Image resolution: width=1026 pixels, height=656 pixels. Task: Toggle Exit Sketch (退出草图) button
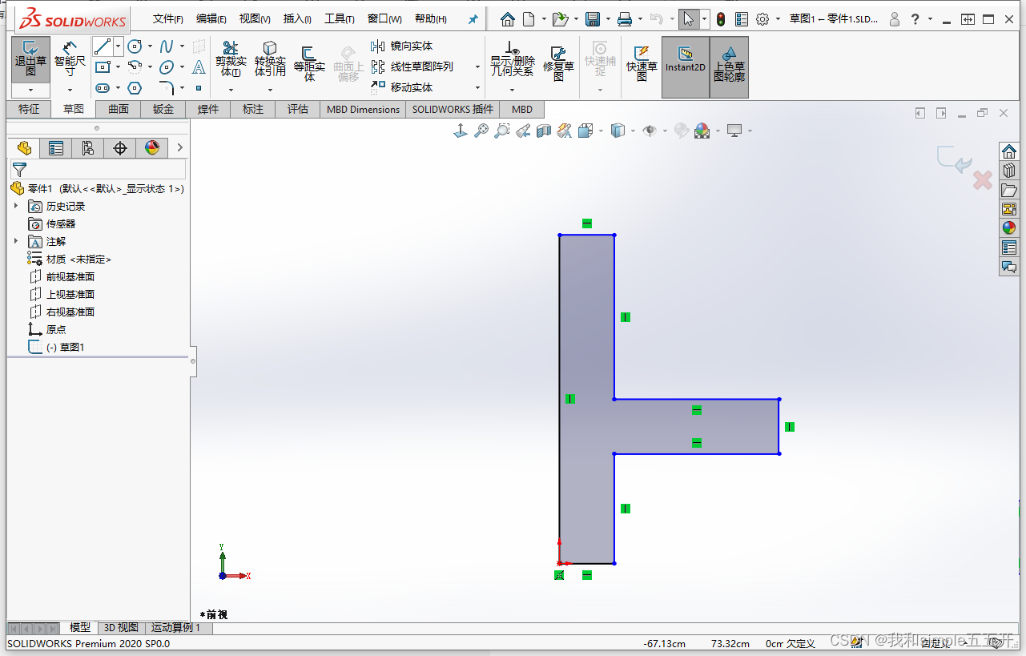[30, 60]
